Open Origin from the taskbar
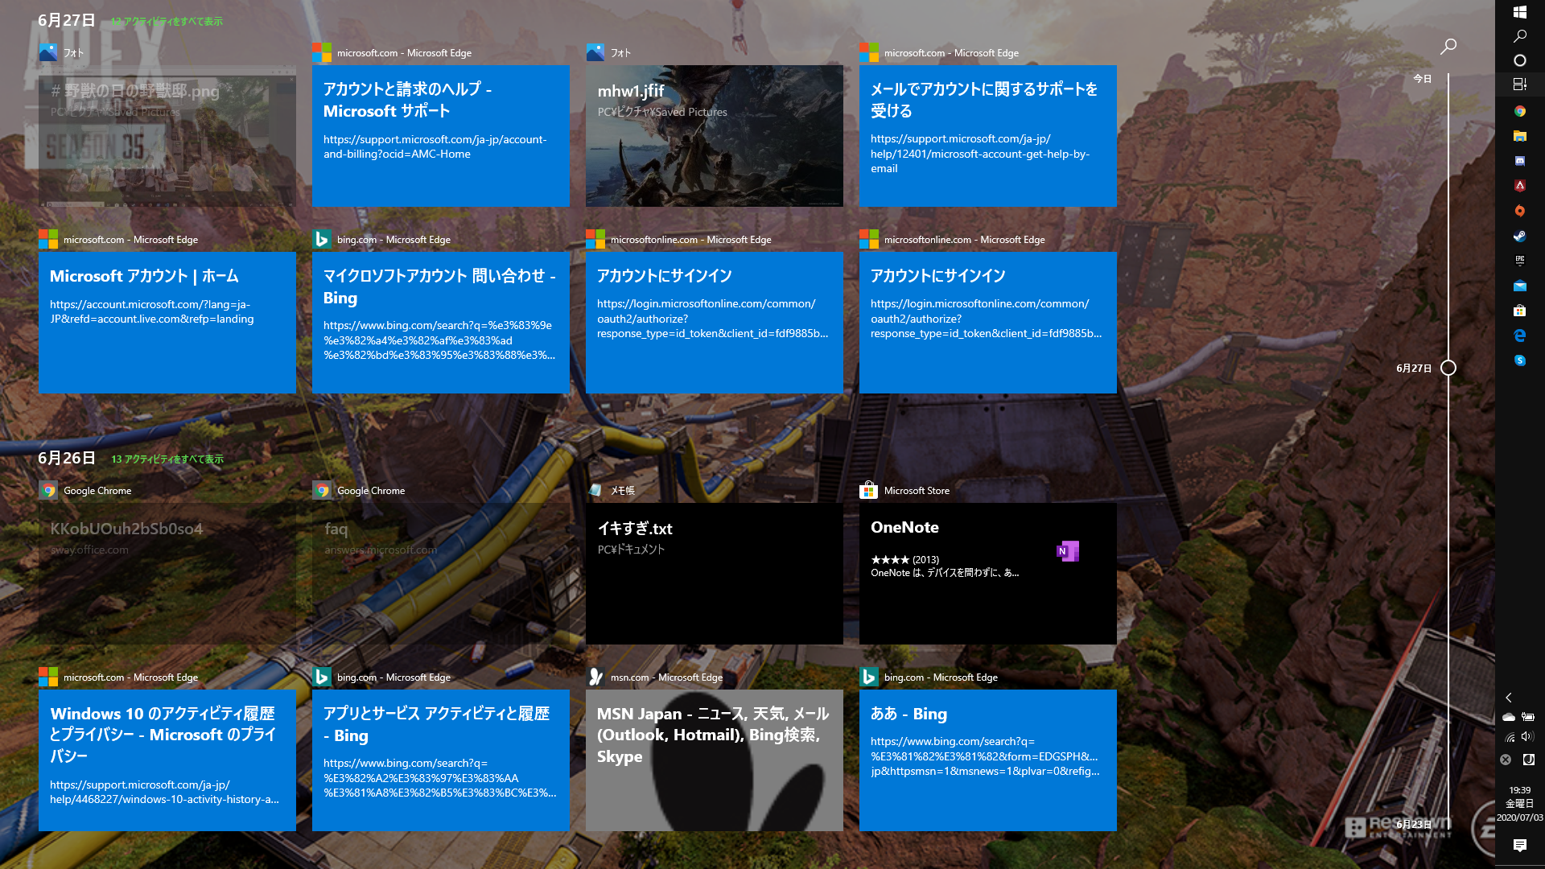This screenshot has height=869, width=1545. point(1520,211)
